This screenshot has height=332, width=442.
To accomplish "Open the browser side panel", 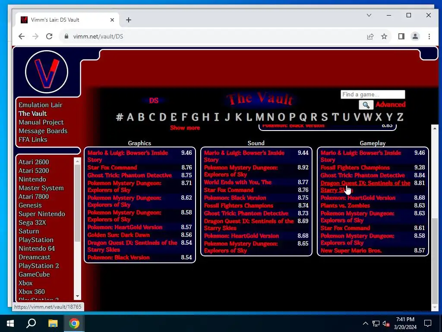I will [401, 36].
